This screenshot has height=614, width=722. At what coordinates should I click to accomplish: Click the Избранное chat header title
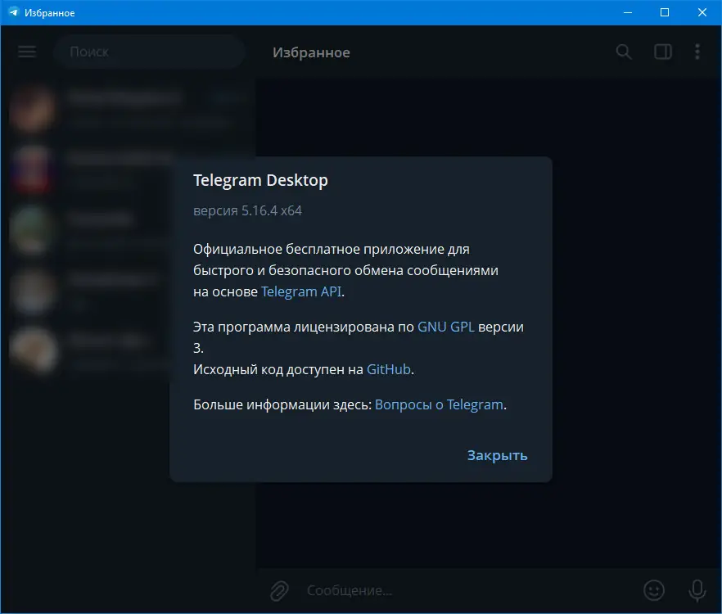tap(311, 52)
